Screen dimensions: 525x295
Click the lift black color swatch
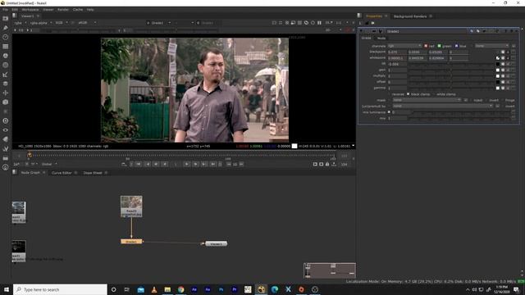[x=498, y=64]
